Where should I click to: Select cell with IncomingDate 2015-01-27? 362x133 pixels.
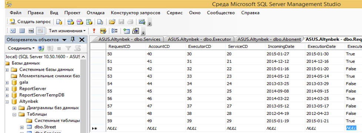[x=285, y=54]
